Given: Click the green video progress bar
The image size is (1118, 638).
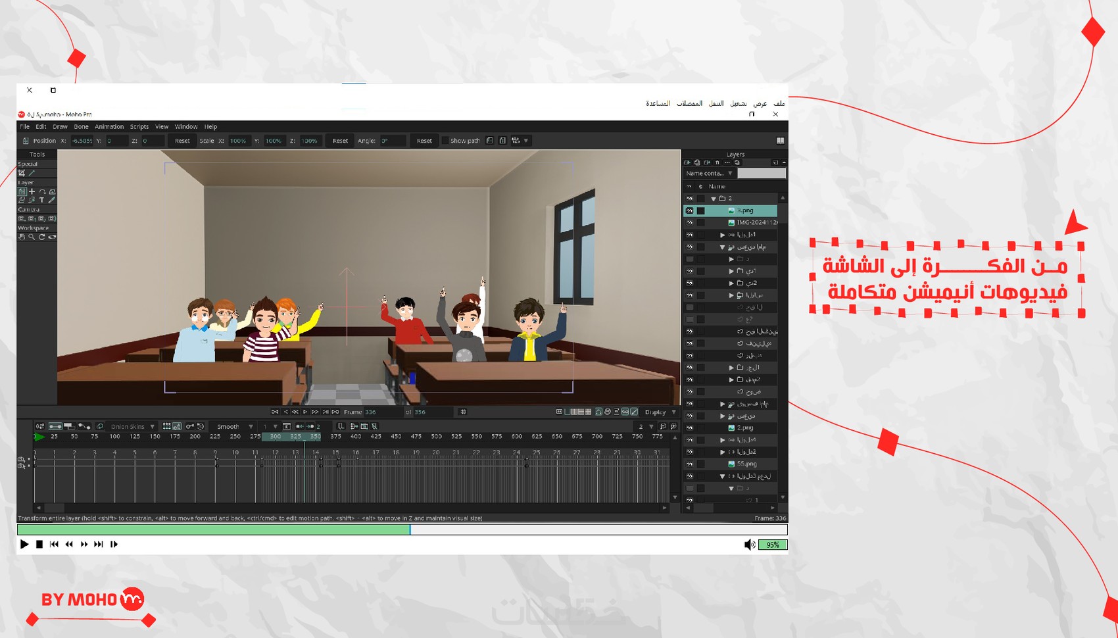Looking at the screenshot, I should (214, 529).
